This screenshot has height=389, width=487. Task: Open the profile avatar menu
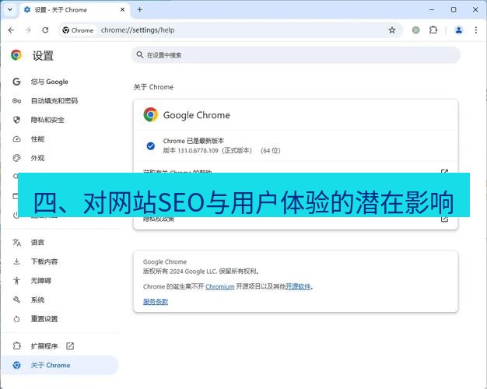(459, 30)
